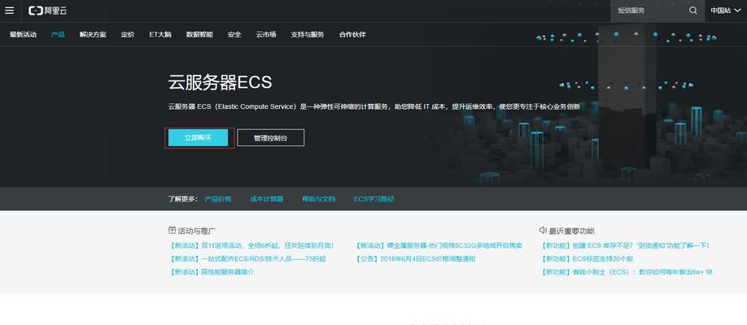Image resolution: width=747 pixels, height=325 pixels.
Task: Click the 云服务器ECS heading
Action: point(220,83)
